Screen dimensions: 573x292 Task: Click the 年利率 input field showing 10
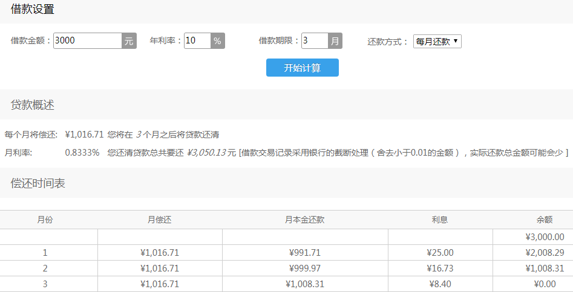point(197,40)
